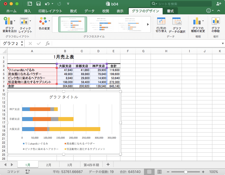Click legend entry 爬虫類になれるパウダー

pyautogui.click(x=80, y=143)
